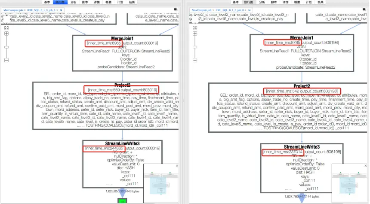Click zoom slider handle in left panel
Viewport: 370px width, 204px height.
point(6,47)
